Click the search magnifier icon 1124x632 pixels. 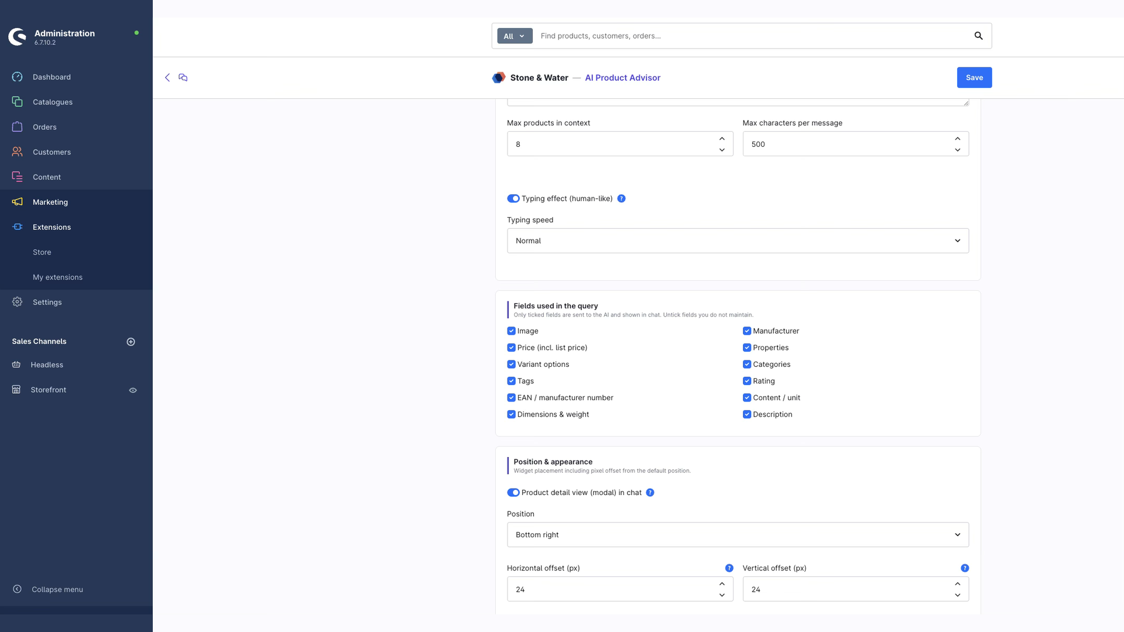pyautogui.click(x=978, y=36)
